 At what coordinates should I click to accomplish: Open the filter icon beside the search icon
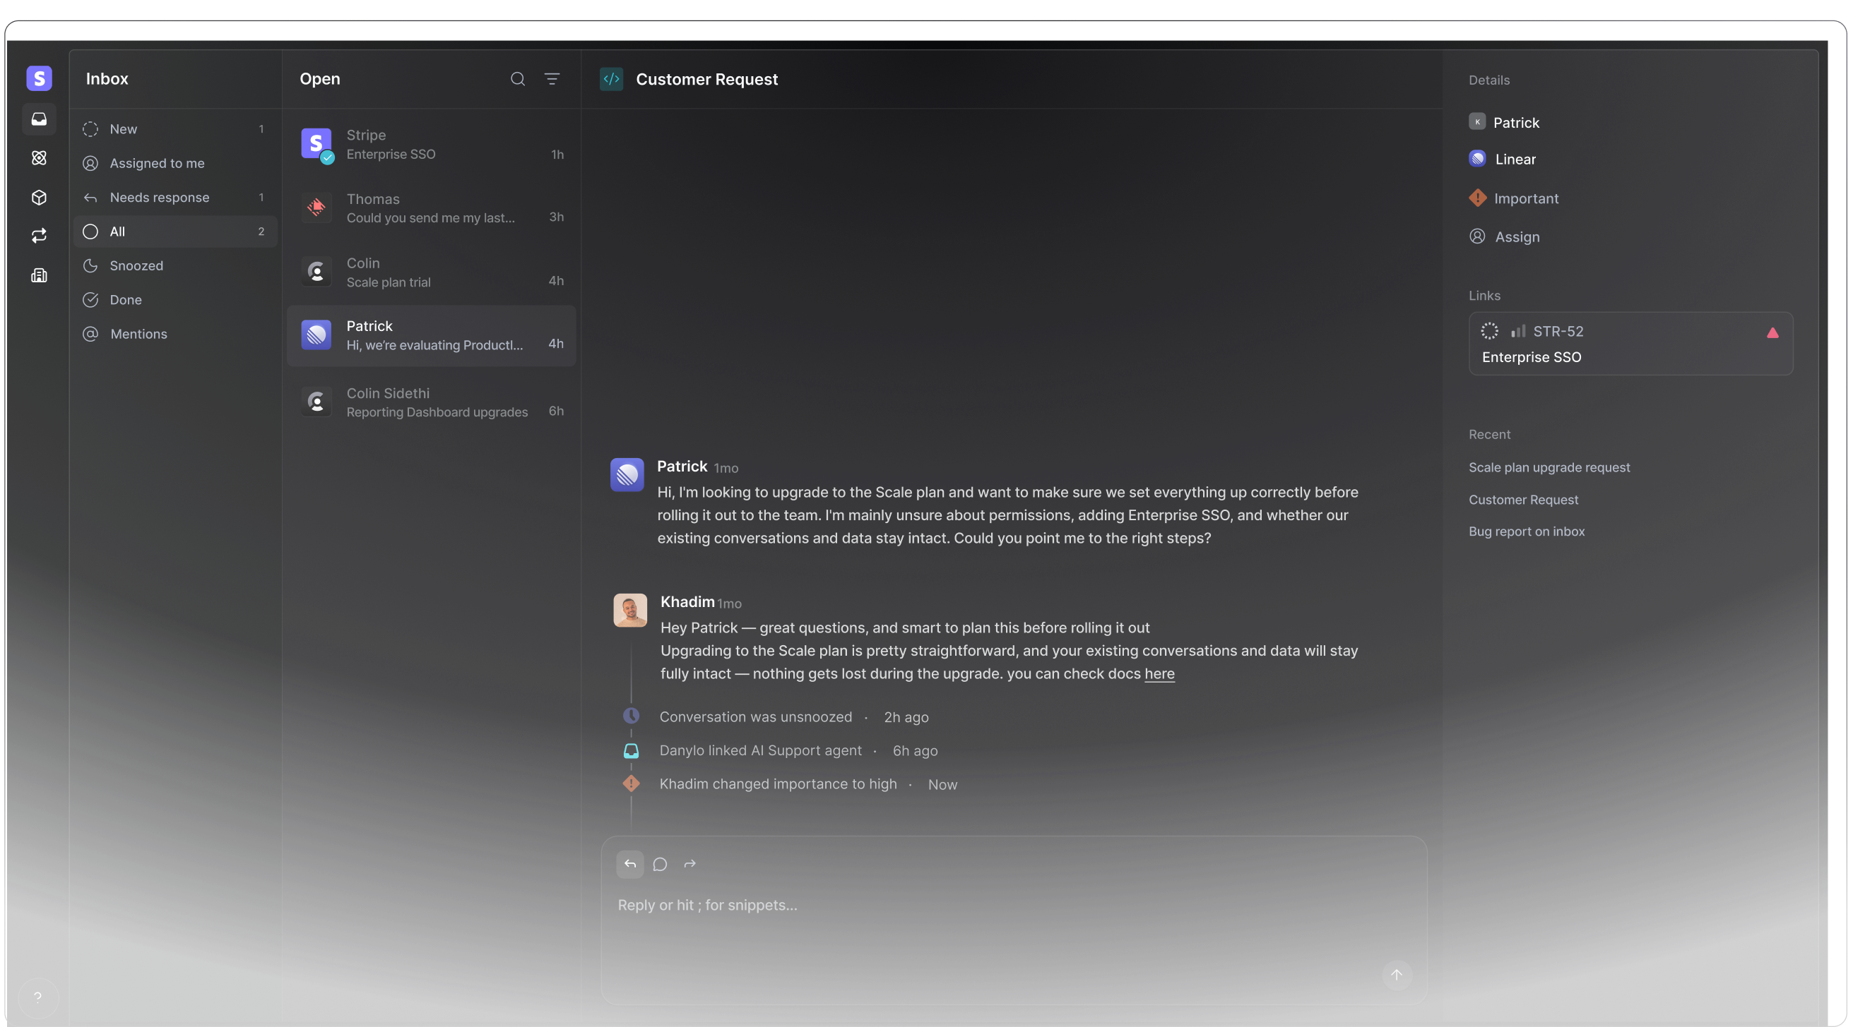(551, 79)
